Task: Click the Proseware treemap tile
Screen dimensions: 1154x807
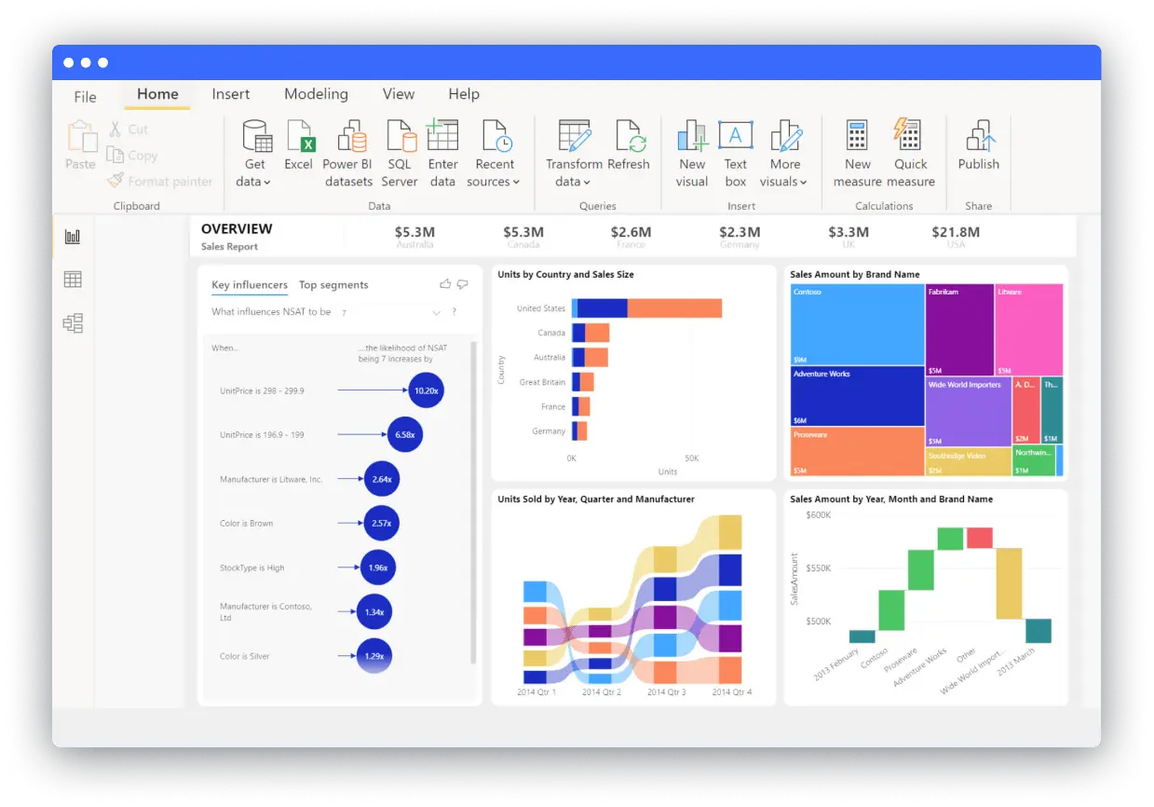Action: click(x=857, y=452)
